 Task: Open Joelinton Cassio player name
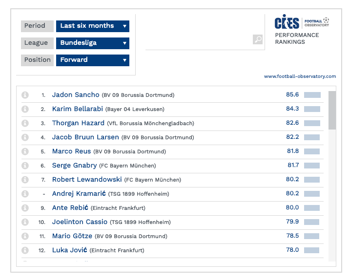(x=80, y=222)
